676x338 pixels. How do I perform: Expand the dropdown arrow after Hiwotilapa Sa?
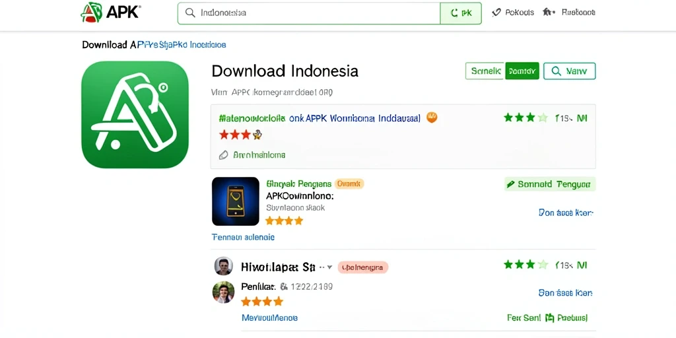pyautogui.click(x=330, y=267)
